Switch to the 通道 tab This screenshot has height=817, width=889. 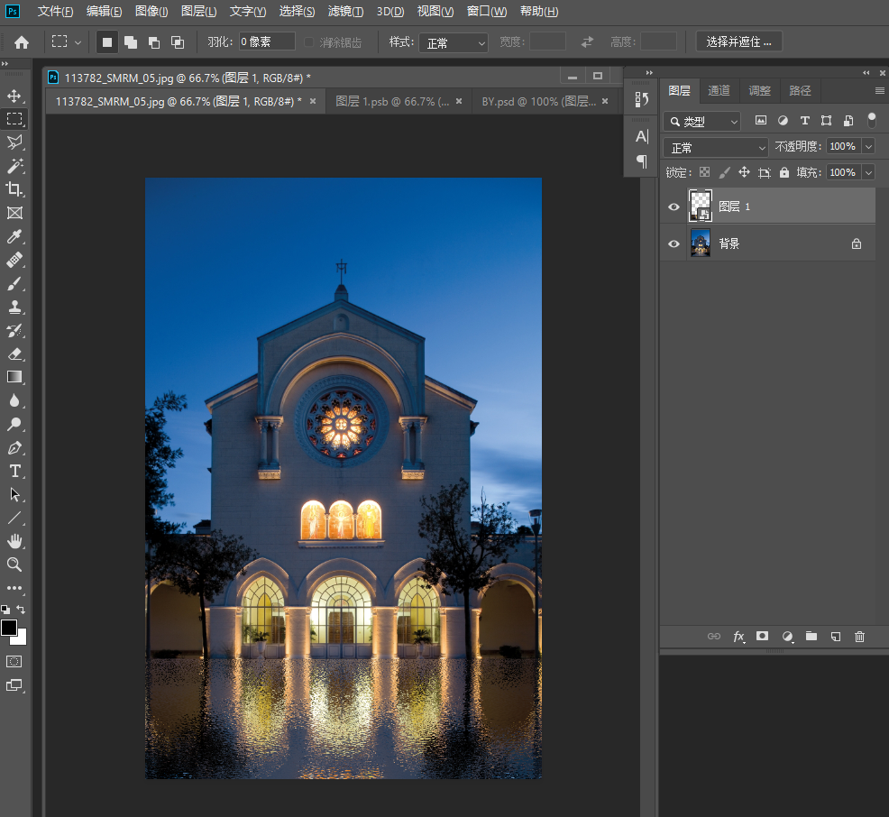(x=719, y=91)
